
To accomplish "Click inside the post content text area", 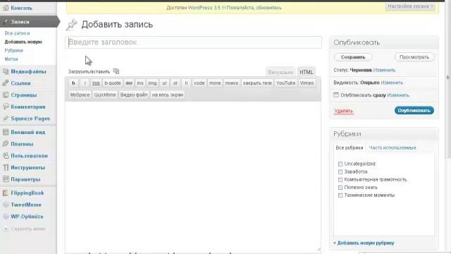I will point(192,176).
